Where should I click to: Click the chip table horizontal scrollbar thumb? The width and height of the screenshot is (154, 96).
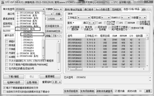point(76,69)
